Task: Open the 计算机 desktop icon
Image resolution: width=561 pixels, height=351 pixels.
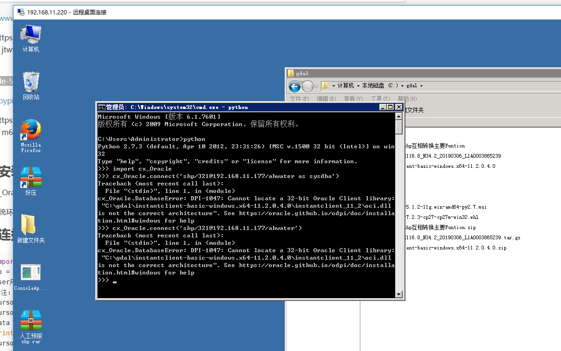Action: tap(31, 38)
